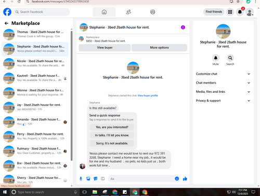Click the listing thumbnail in chat header
Screen dimensions: 260x196
tap(84, 27)
